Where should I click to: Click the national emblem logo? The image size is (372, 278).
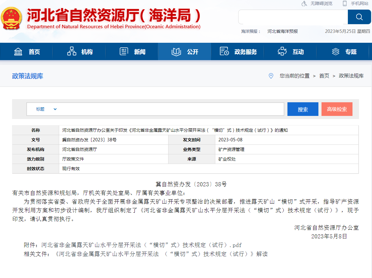point(11,19)
